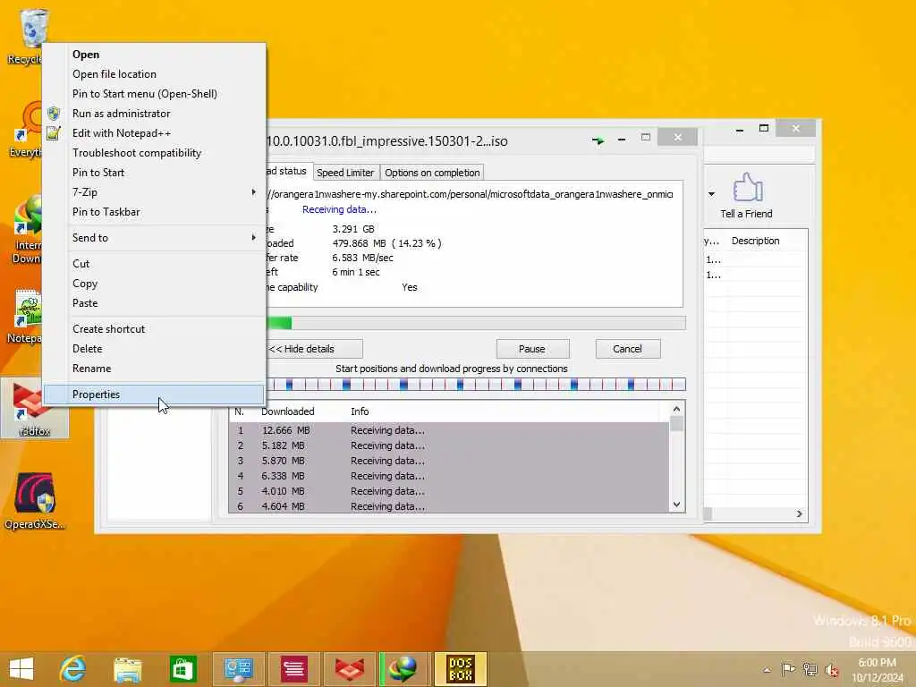The image size is (916, 687).
Task: Open the DOSBox taskbar icon
Action: point(461,668)
